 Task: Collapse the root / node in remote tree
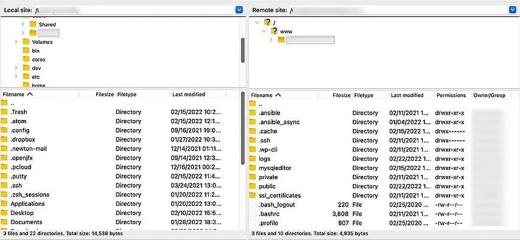coord(257,23)
